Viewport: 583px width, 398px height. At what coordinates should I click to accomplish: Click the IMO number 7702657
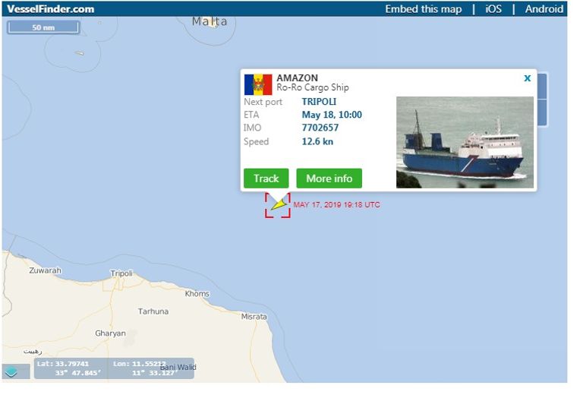320,128
